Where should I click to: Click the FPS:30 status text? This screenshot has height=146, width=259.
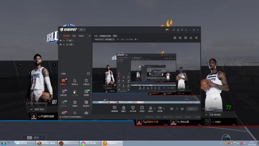[x=158, y=117]
